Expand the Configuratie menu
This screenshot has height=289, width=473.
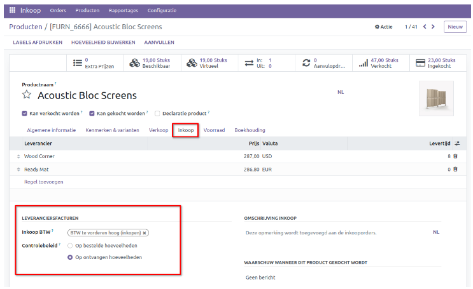click(162, 11)
